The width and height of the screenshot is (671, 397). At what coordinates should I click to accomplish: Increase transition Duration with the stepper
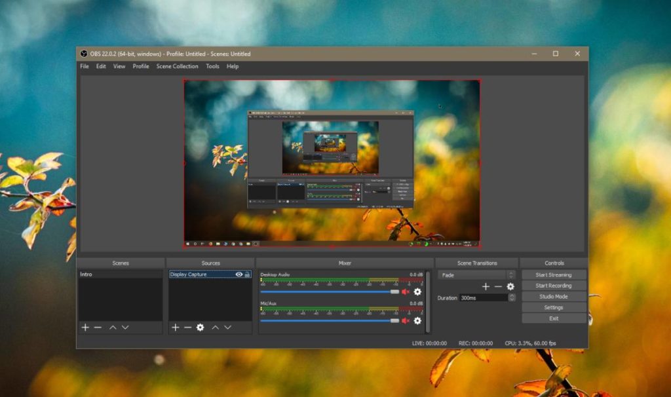click(512, 295)
